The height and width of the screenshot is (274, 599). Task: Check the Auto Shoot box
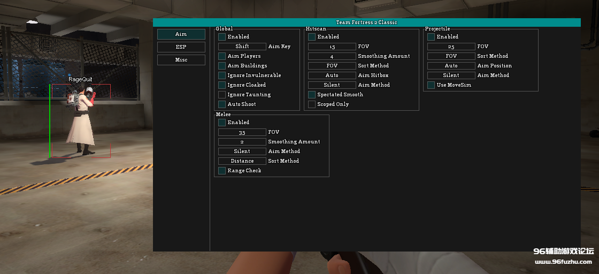(x=222, y=104)
